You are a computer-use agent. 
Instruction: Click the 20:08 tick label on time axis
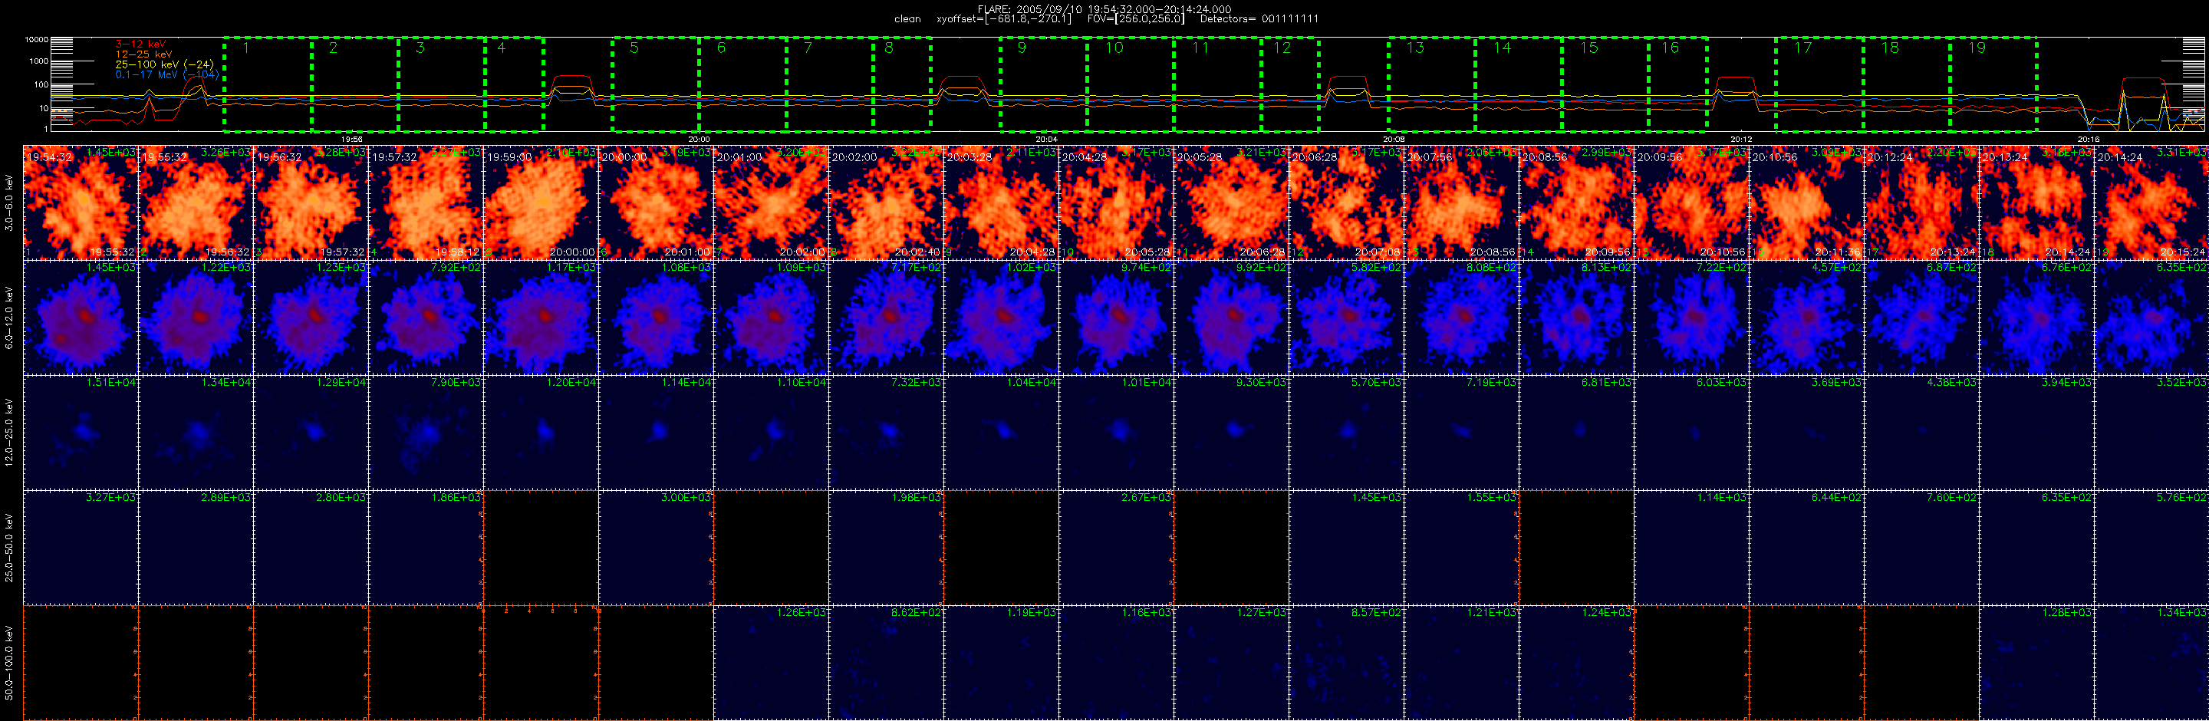point(1394,139)
